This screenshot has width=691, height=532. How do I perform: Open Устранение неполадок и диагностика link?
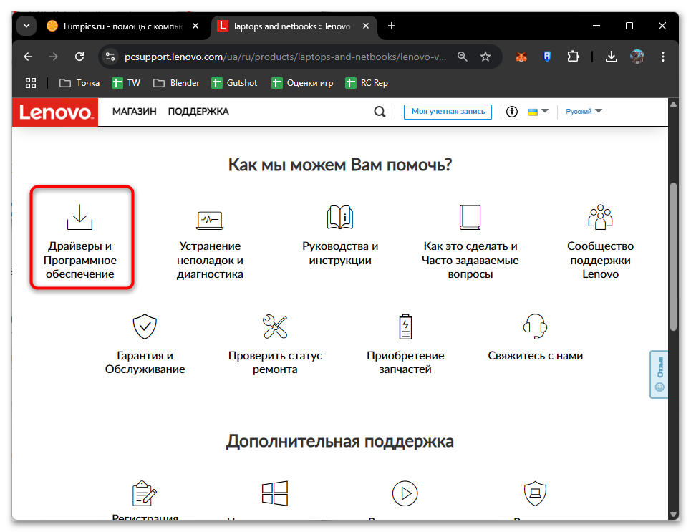click(210, 260)
